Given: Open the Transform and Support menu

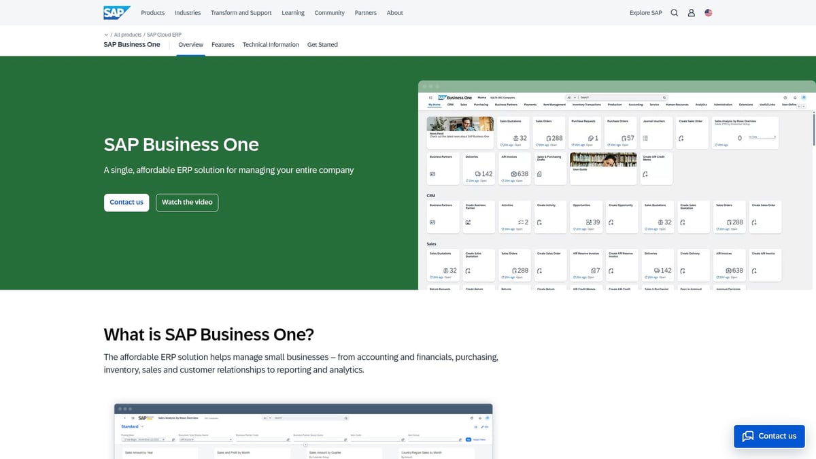Looking at the screenshot, I should tap(241, 13).
